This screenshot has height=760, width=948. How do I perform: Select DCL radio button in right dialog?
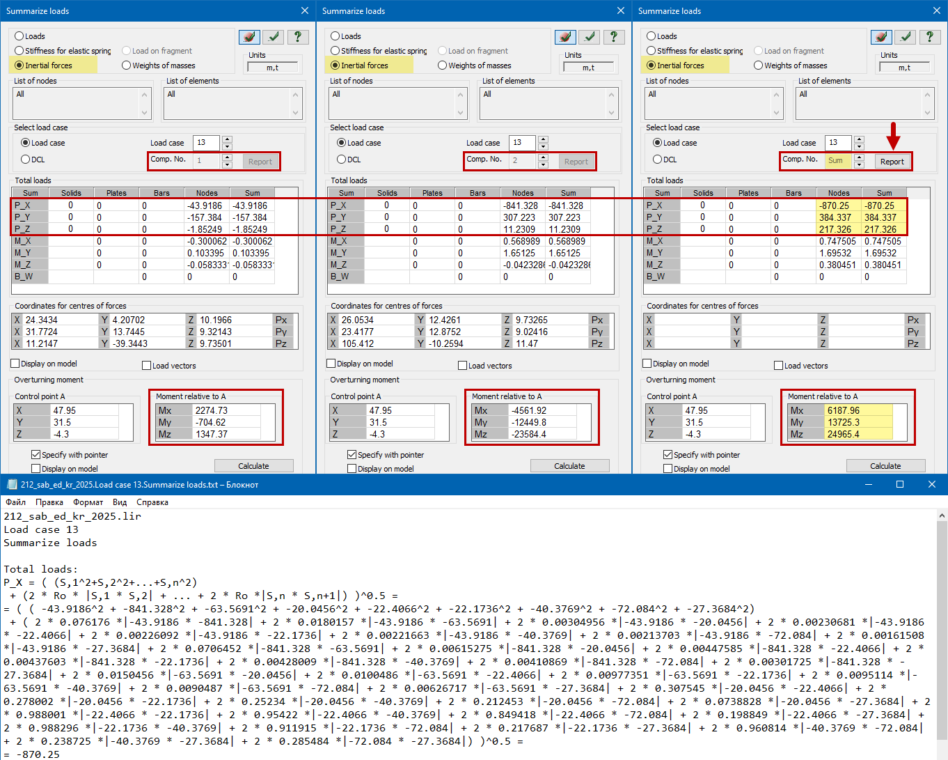(657, 160)
